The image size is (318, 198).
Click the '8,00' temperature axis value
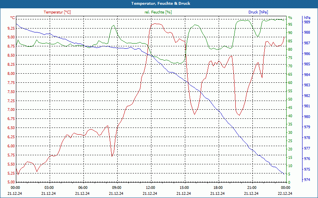11,74
